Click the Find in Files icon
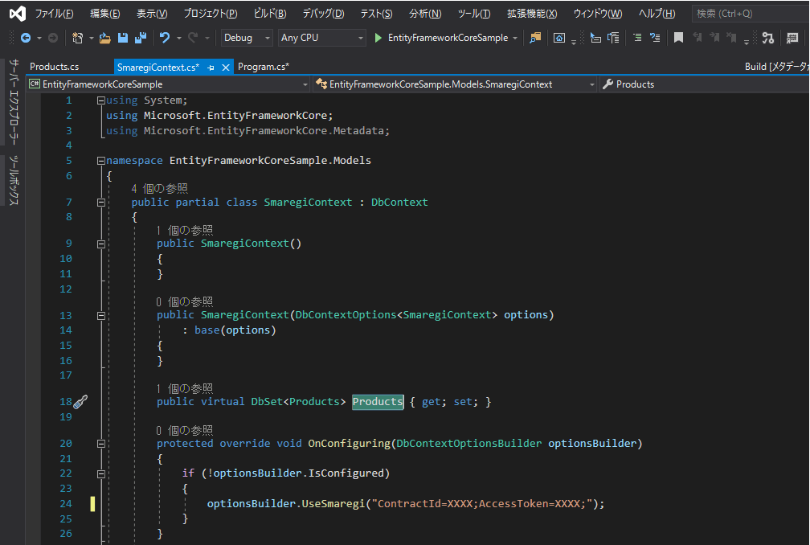This screenshot has height=545, width=810. click(x=535, y=38)
